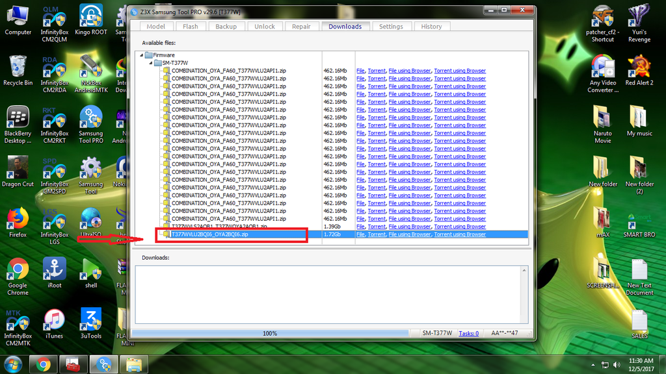
Task: Open the Flash tab
Action: 191,27
